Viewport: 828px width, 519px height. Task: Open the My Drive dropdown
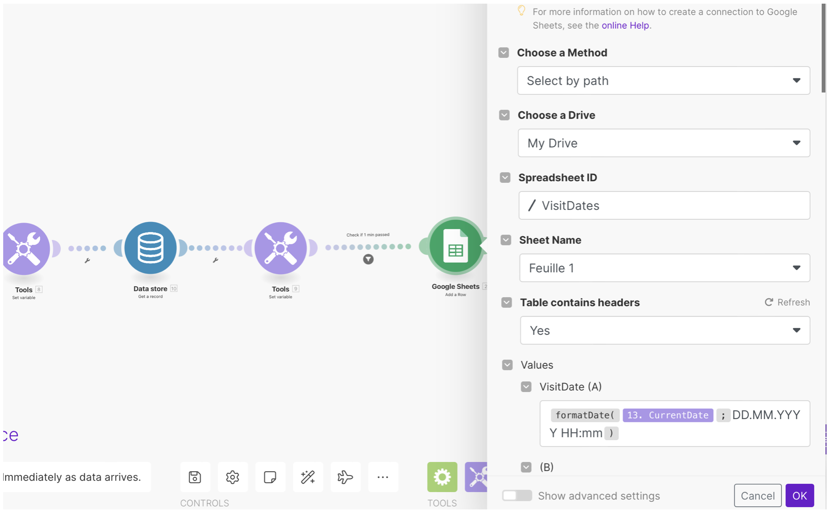(x=664, y=143)
